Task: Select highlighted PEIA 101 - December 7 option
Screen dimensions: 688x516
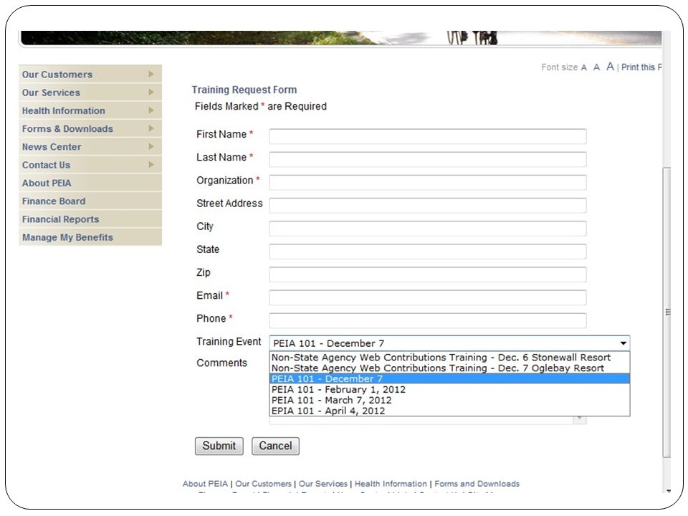Action: [449, 378]
